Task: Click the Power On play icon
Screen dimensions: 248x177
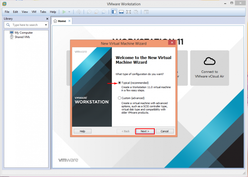Action: [64, 12]
